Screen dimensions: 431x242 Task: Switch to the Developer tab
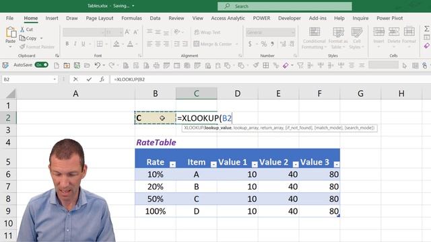point(290,18)
